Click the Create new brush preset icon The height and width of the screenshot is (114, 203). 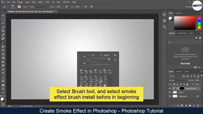click(x=115, y=60)
